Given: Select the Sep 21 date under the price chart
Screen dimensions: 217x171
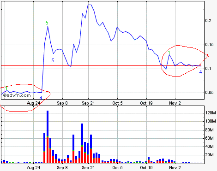Looking at the screenshot, I should [x=88, y=103].
